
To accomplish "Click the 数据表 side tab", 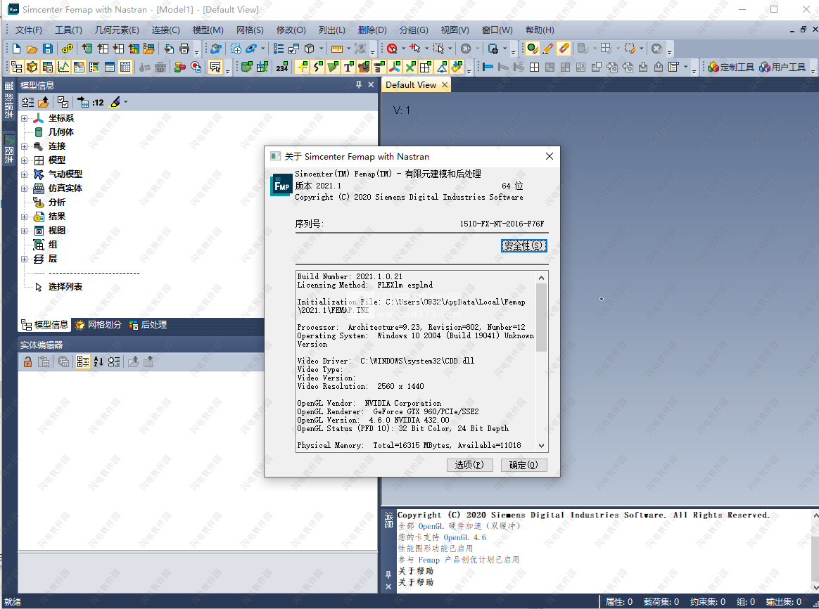I will coord(9,101).
